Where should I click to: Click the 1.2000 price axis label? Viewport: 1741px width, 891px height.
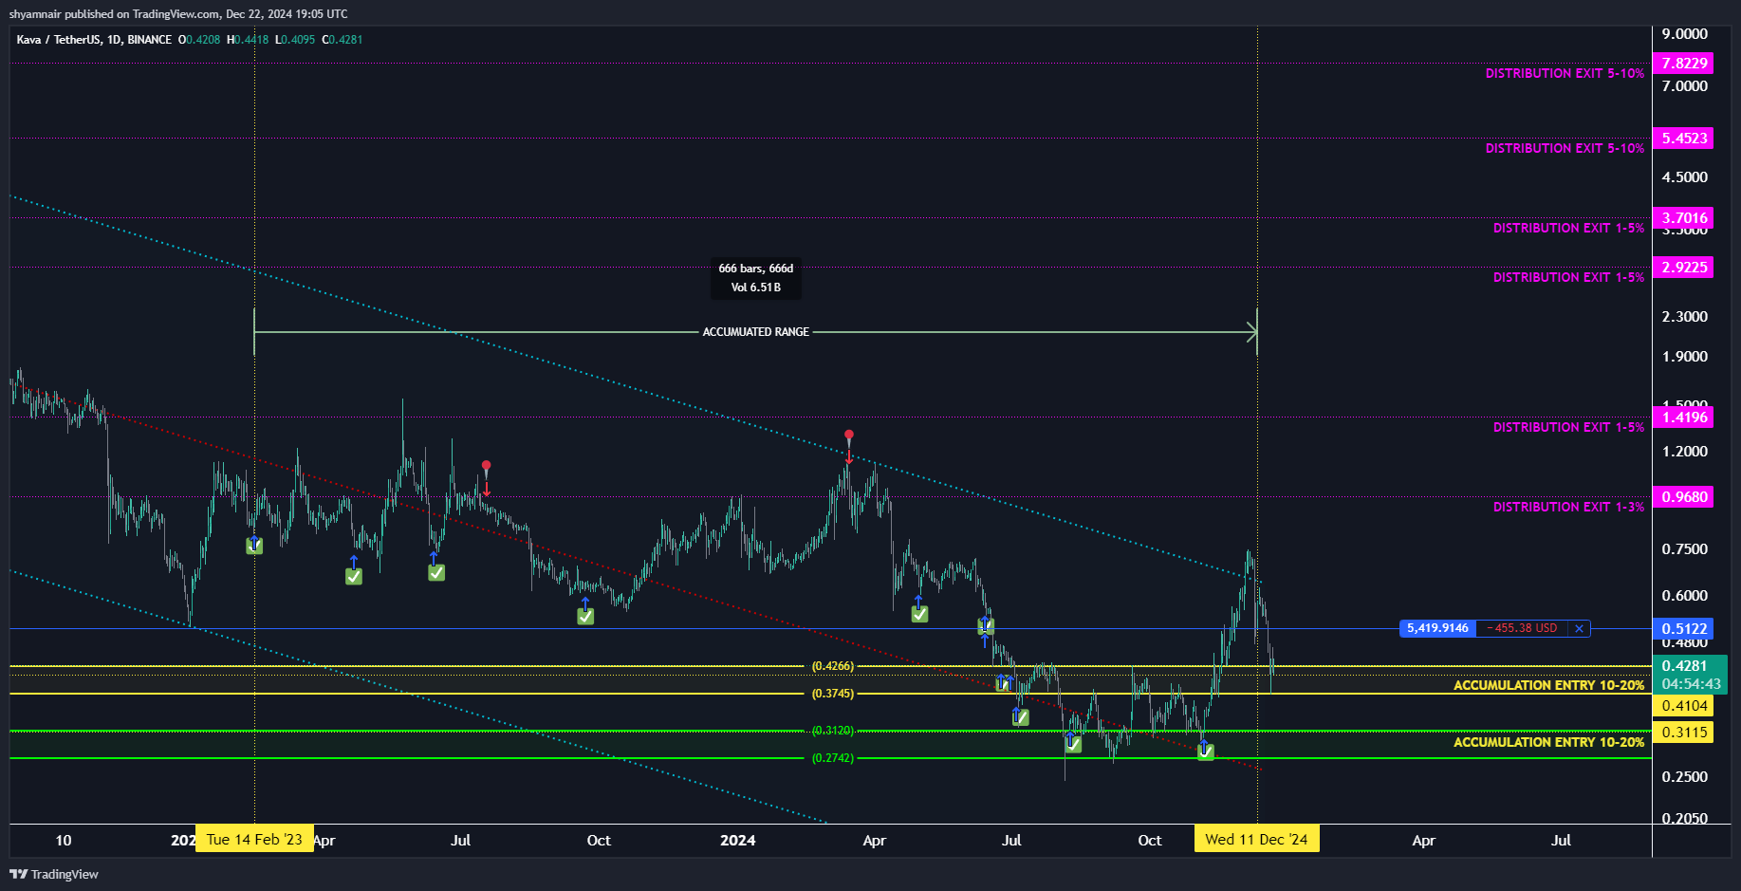[1684, 452]
